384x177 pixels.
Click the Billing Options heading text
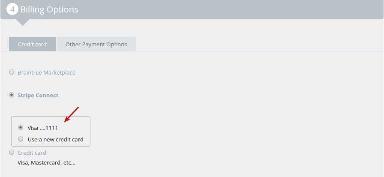(x=49, y=9)
